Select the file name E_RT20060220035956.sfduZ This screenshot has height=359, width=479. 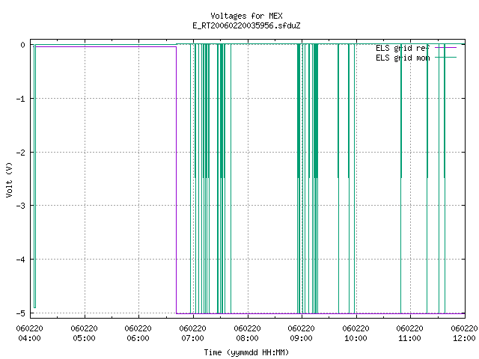click(246, 25)
